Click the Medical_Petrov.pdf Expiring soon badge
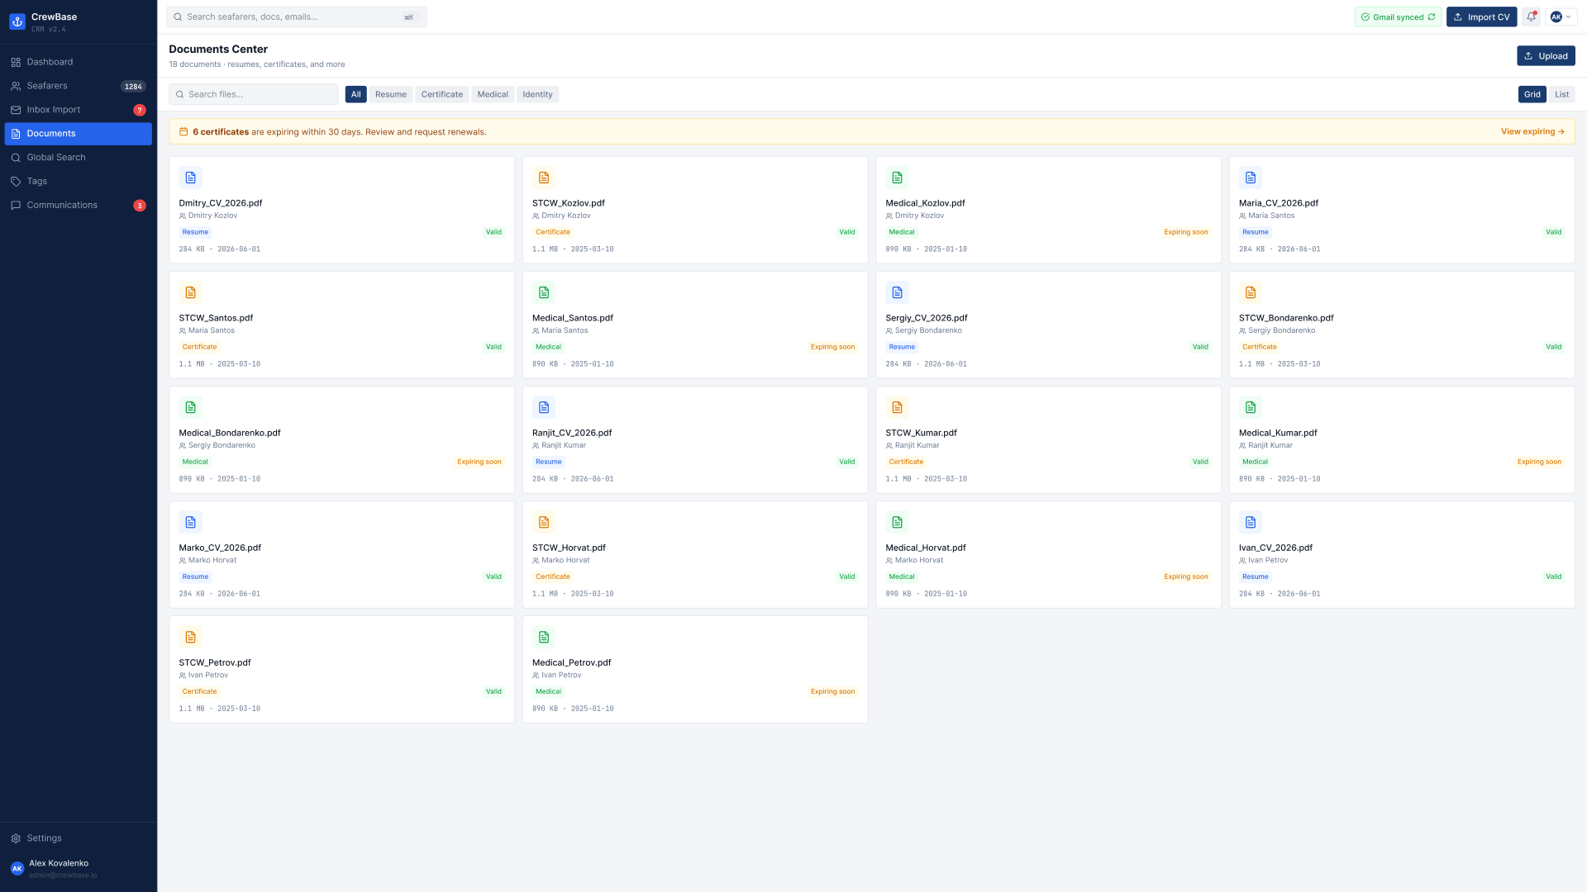Image resolution: width=1587 pixels, height=892 pixels. pos(832,691)
